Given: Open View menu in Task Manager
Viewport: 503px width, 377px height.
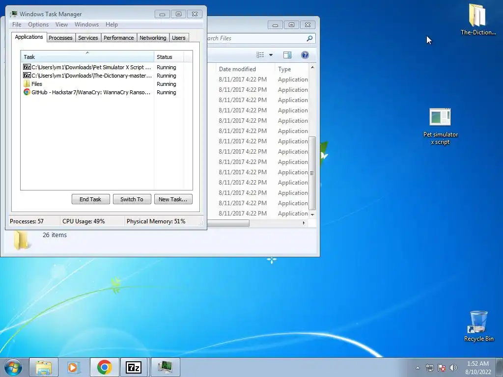Looking at the screenshot, I should pyautogui.click(x=61, y=25).
